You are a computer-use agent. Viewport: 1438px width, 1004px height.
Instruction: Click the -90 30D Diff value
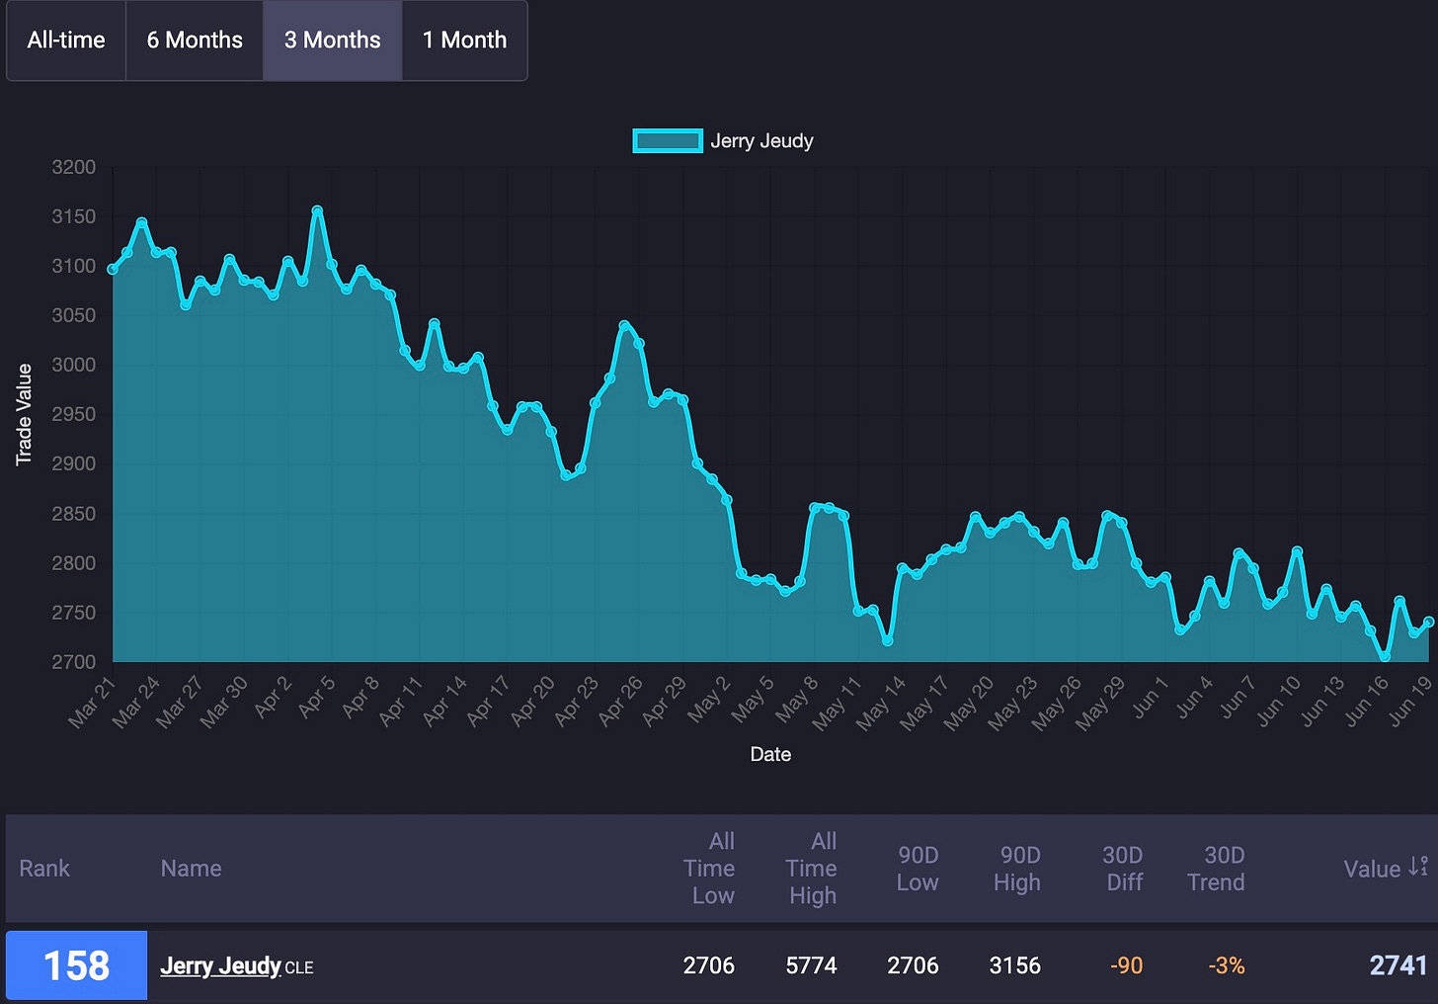pos(1125,965)
